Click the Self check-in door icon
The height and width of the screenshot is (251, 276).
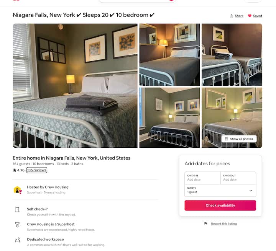(x=17, y=210)
